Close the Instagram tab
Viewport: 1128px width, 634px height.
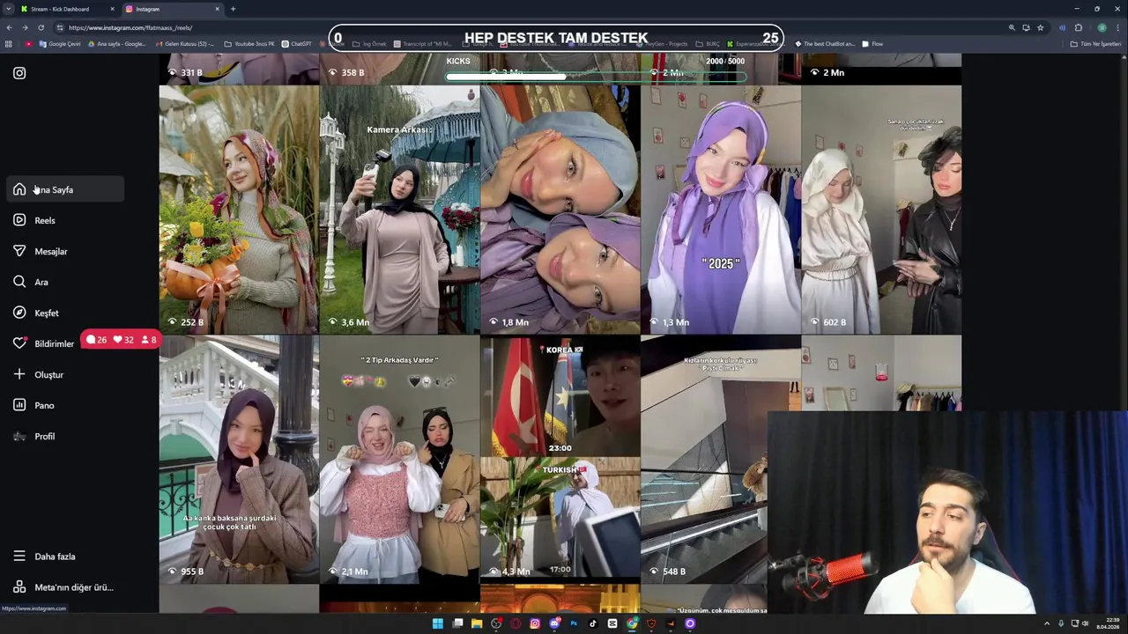[x=218, y=9]
